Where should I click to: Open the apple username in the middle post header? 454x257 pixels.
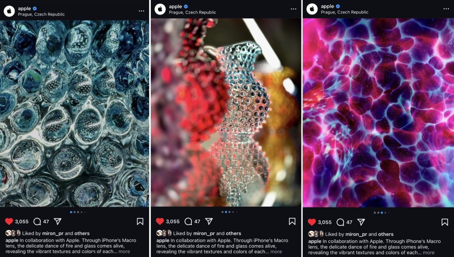tap(176, 6)
